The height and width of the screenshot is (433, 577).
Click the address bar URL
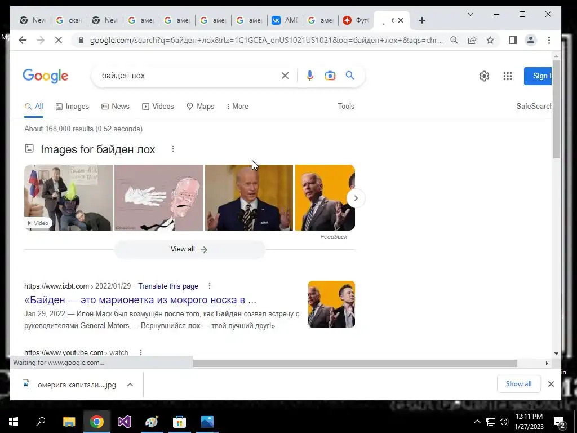click(267, 40)
